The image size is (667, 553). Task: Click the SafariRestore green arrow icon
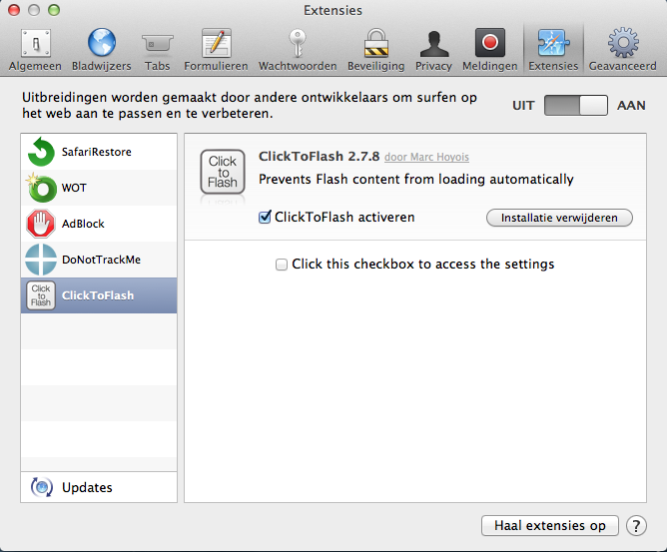(41, 152)
